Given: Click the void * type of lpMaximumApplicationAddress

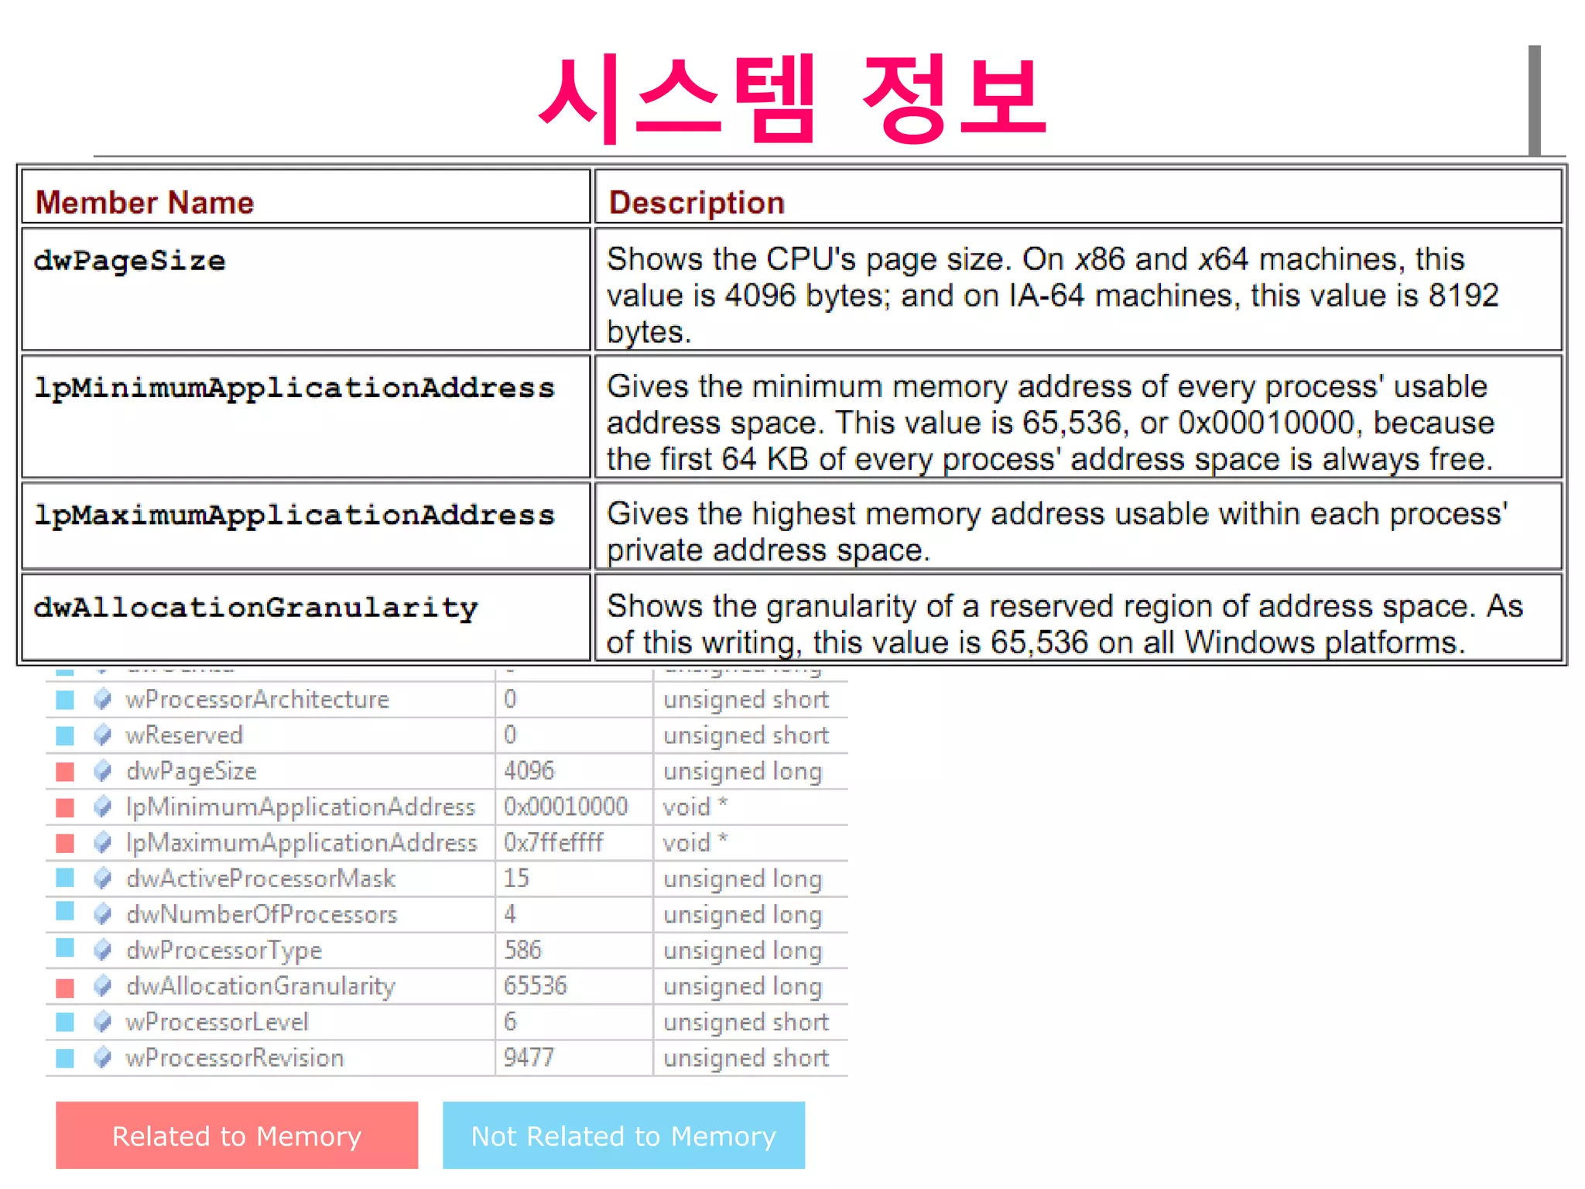Looking at the screenshot, I should [x=695, y=842].
